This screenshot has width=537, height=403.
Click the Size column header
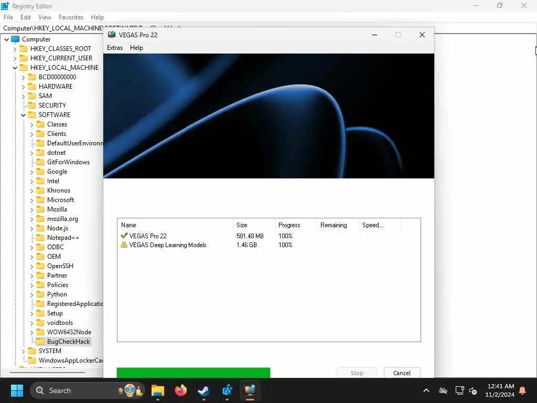pos(254,225)
